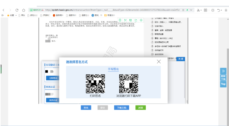
Task: Reload the page with the refresh icon
Action: point(17,10)
